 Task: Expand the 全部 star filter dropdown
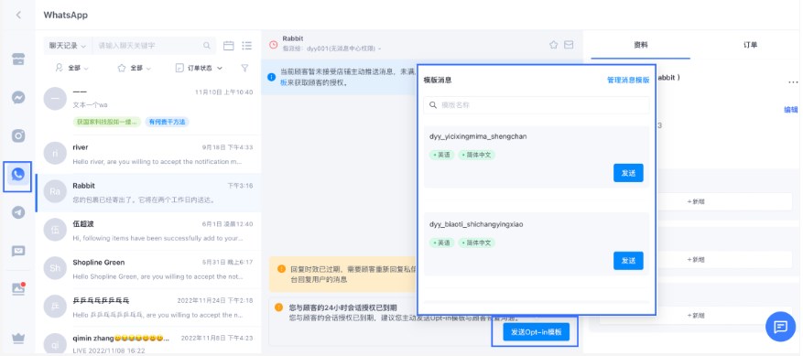tap(135, 68)
